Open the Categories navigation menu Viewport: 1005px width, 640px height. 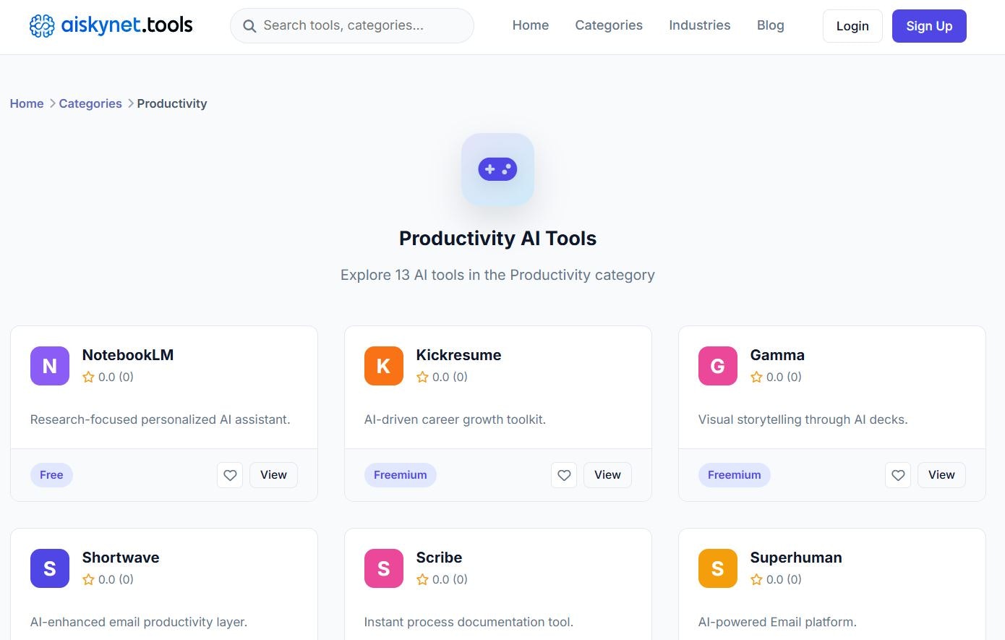608,25
